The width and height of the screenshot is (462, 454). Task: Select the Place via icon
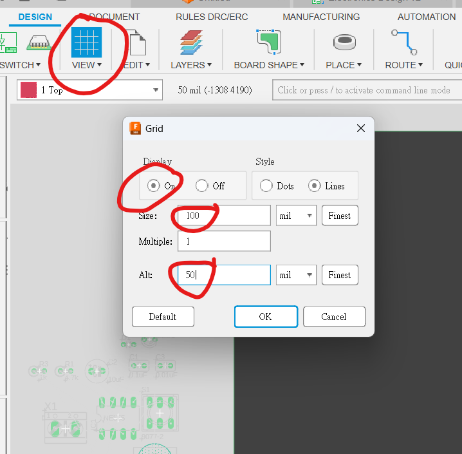[344, 43]
